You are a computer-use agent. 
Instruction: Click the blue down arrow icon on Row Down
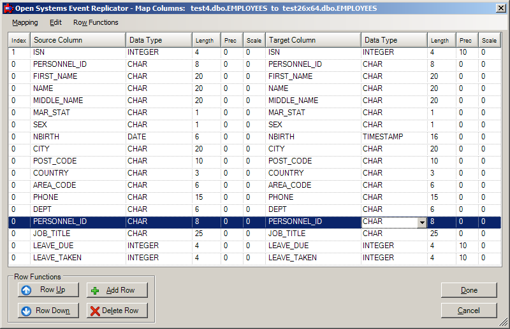pyautogui.click(x=26, y=311)
